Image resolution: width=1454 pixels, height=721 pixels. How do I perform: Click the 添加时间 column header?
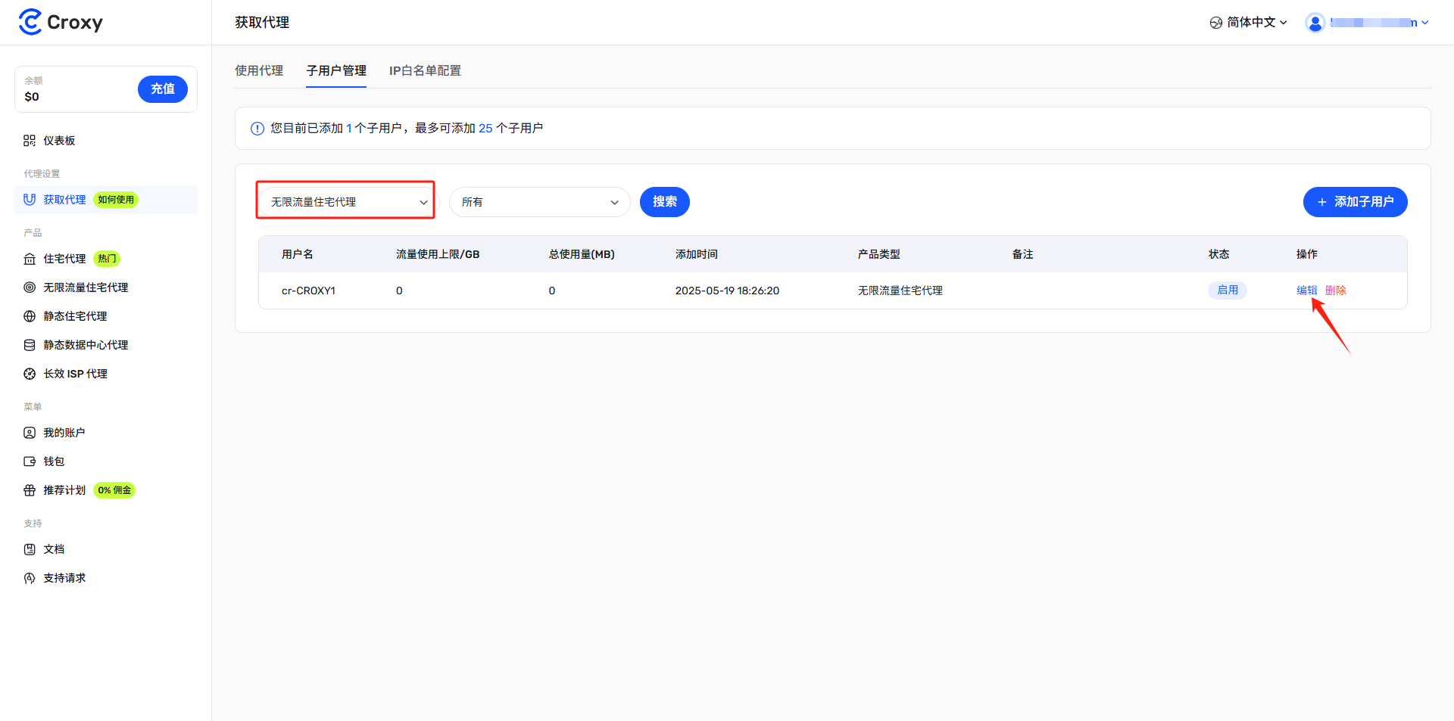click(x=697, y=254)
